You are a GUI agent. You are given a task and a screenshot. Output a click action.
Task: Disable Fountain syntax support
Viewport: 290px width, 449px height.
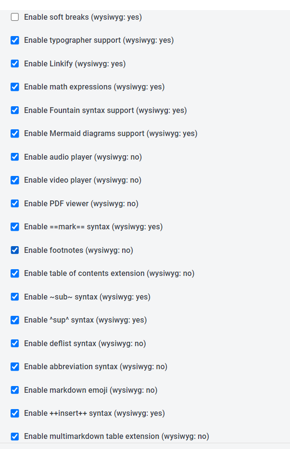[x=15, y=110]
